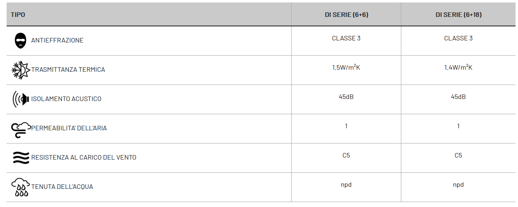Click the speaker acoustic insulation icon
Screen dimensions: 518x207
click(21, 99)
